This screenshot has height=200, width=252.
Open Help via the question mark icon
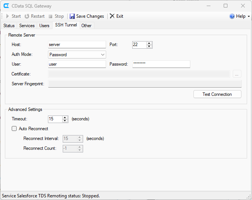click(232, 16)
